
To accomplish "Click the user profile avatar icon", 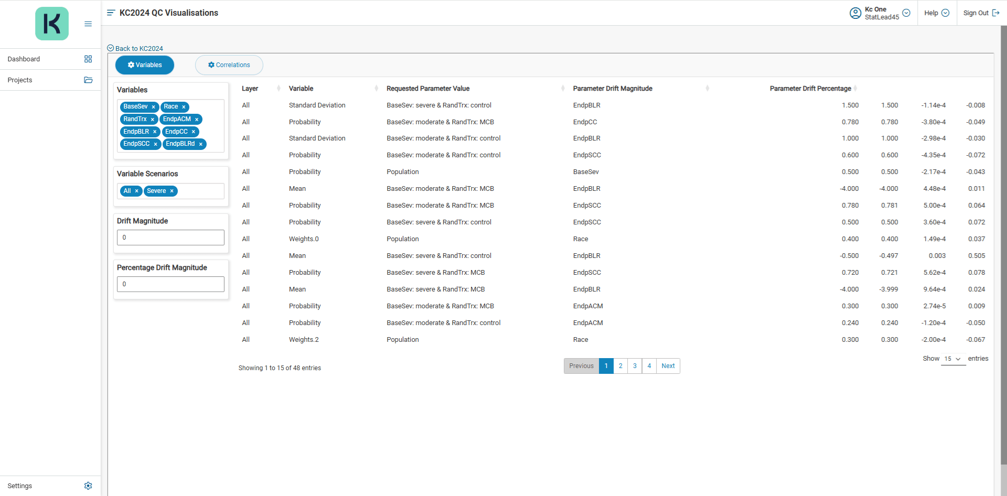I will (x=855, y=13).
